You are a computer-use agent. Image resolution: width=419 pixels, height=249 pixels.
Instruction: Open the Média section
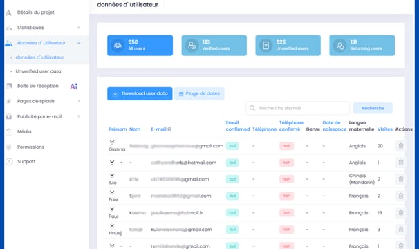click(24, 131)
